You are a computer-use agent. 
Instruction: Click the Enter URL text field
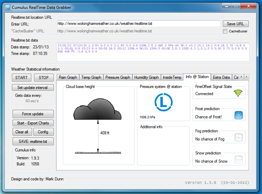138,24
